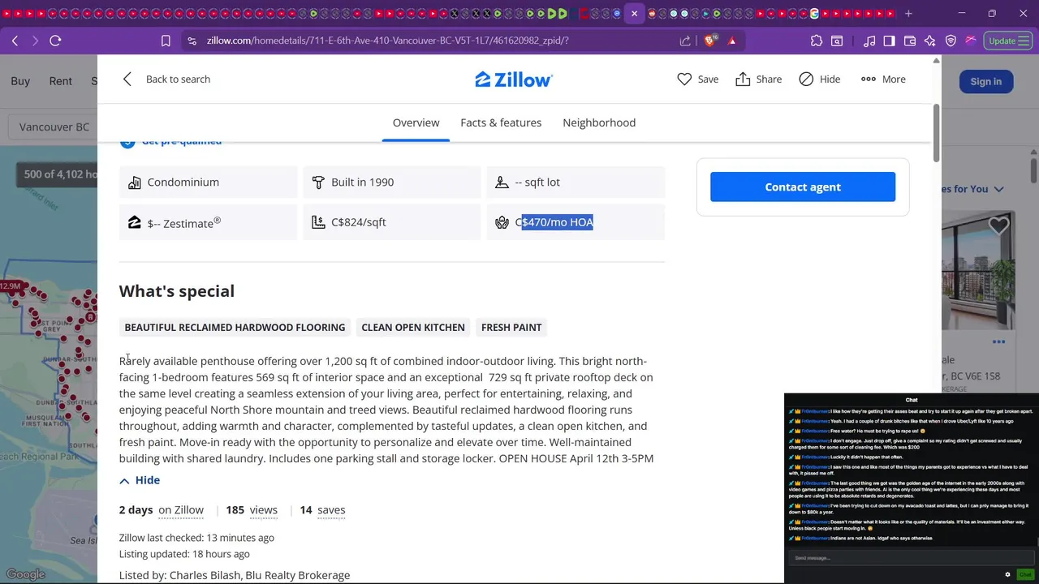Click the Sign in button

(985, 81)
